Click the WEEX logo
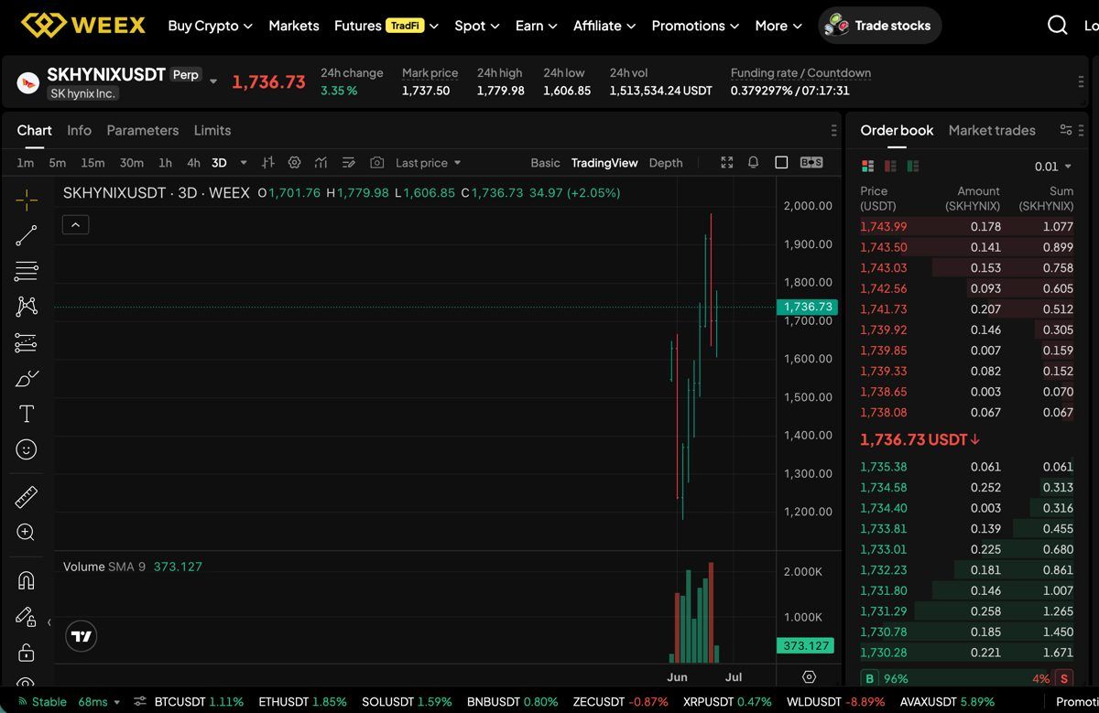Image resolution: width=1099 pixels, height=713 pixels. click(x=83, y=25)
